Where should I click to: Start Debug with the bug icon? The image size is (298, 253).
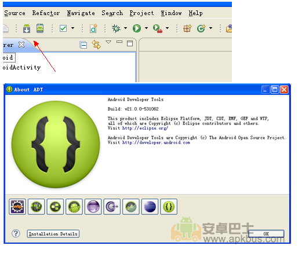(x=116, y=28)
